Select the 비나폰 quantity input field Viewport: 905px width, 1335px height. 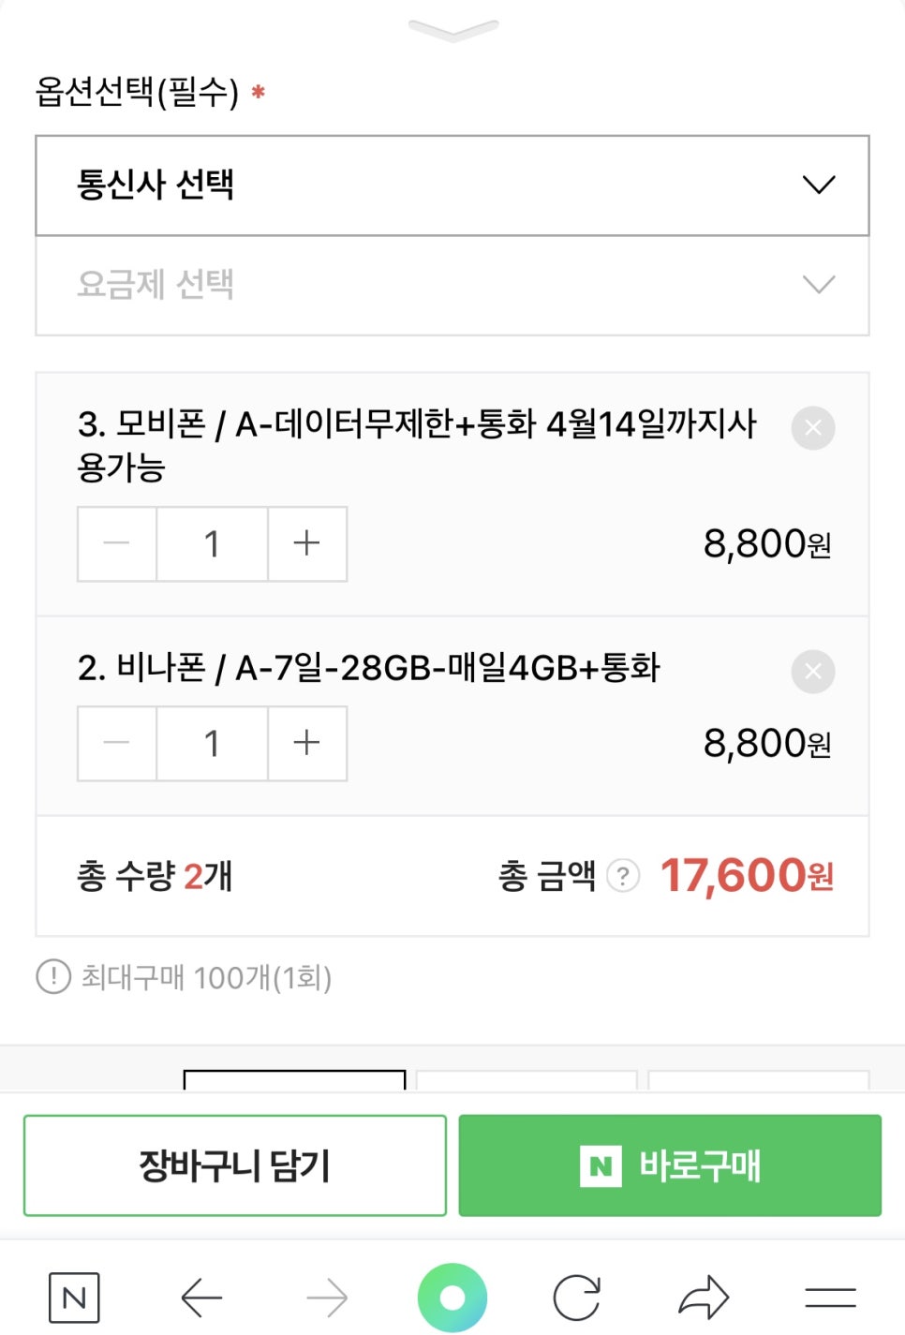(x=213, y=743)
